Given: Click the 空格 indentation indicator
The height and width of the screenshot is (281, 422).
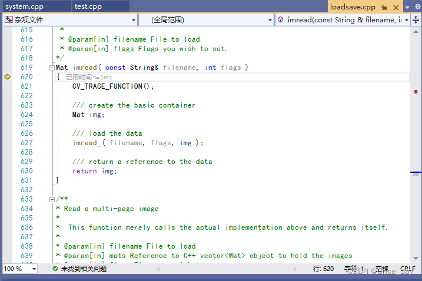Looking at the screenshot, I should (x=382, y=269).
